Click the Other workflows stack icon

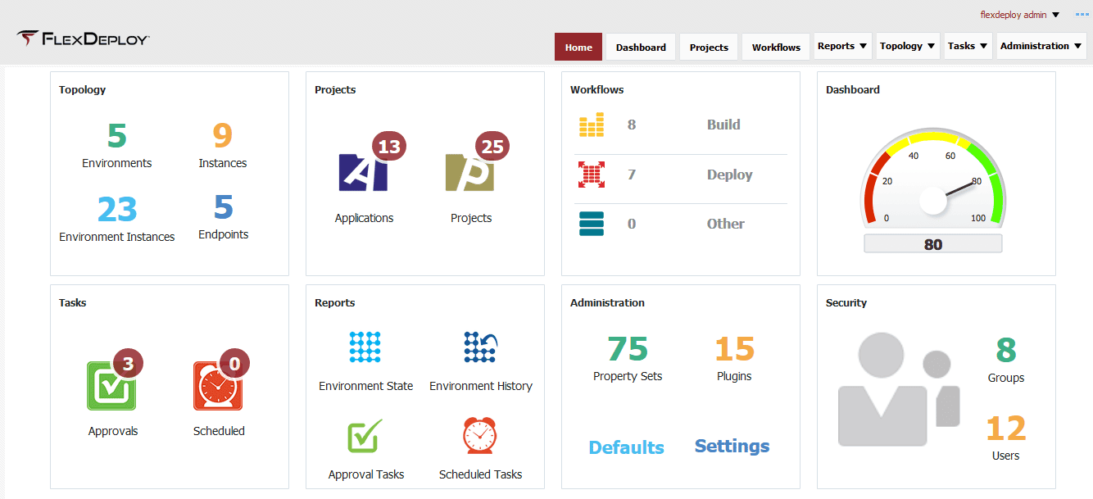(x=592, y=224)
